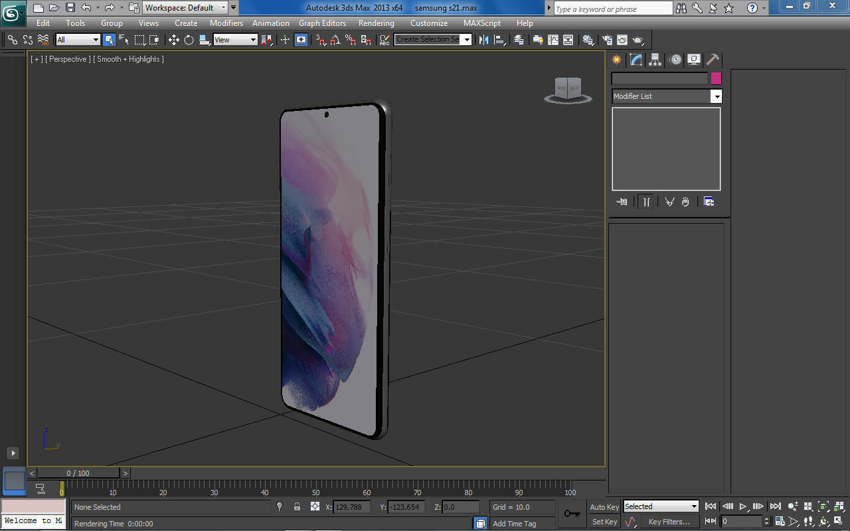Open Help dropdown arrow in title bar
This screenshot has height=531, width=850.
[x=764, y=8]
